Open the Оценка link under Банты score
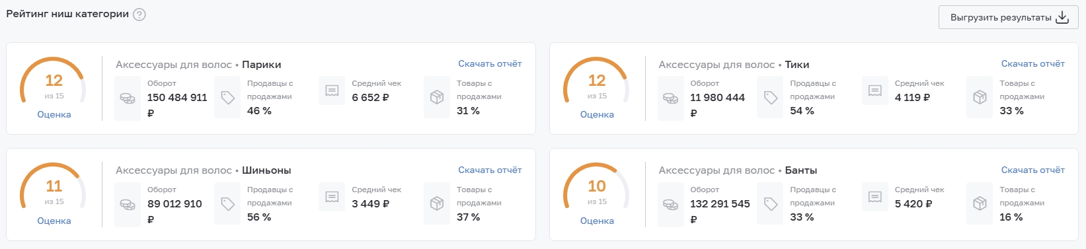1086x249 pixels. coord(597,221)
